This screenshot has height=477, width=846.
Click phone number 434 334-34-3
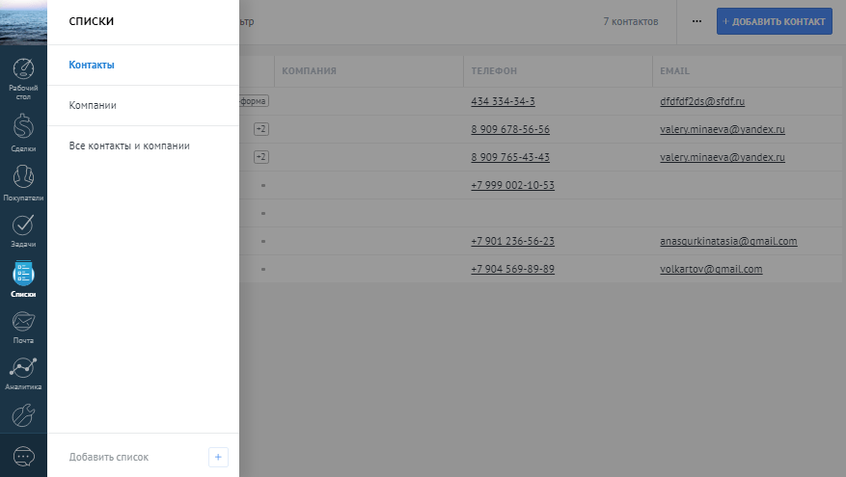[503, 101]
